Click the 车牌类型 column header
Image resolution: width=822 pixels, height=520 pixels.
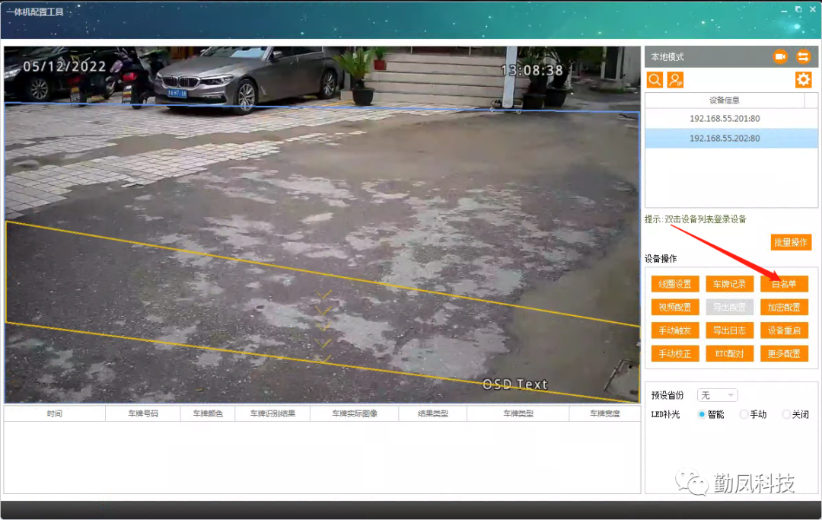(x=518, y=413)
